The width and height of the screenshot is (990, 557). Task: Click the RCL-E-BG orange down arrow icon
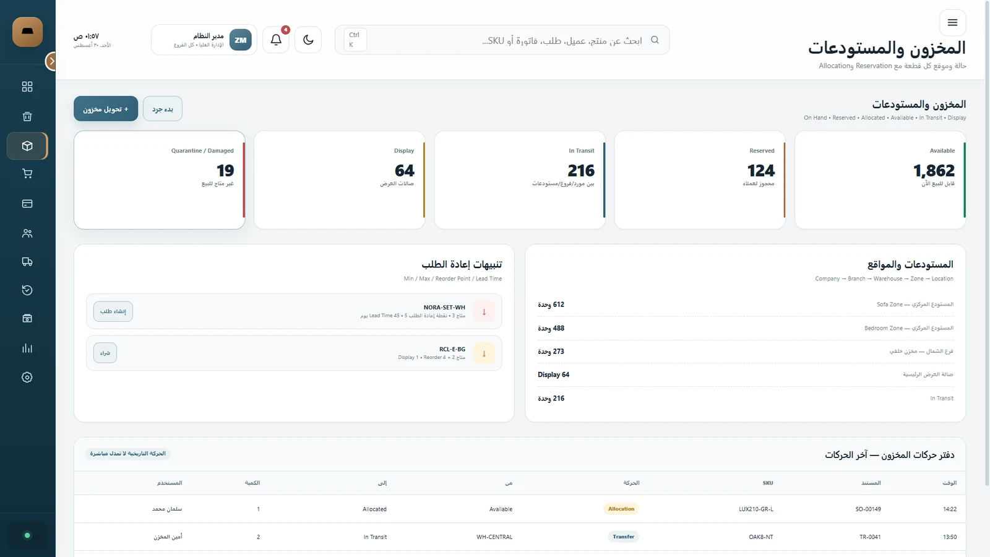point(484,353)
